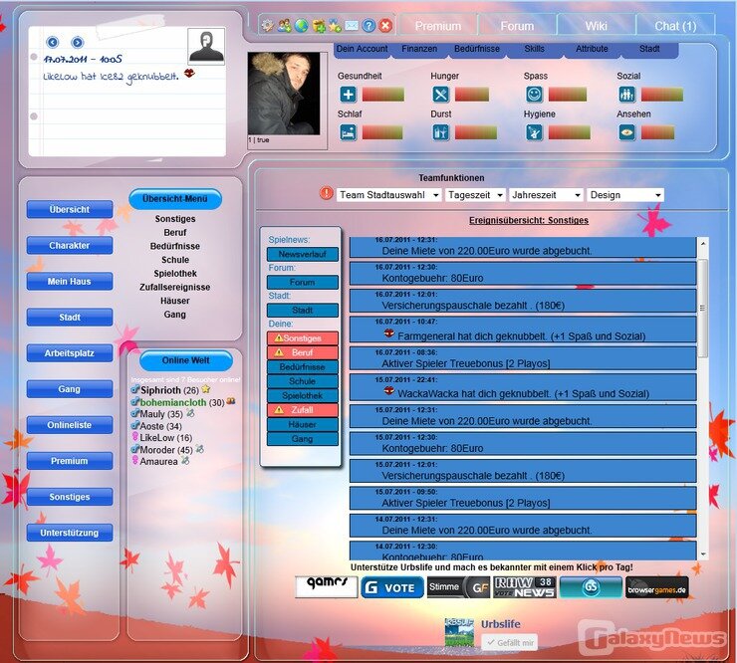Click the G VOTE voting banner
This screenshot has width=737, height=663.
point(392,587)
